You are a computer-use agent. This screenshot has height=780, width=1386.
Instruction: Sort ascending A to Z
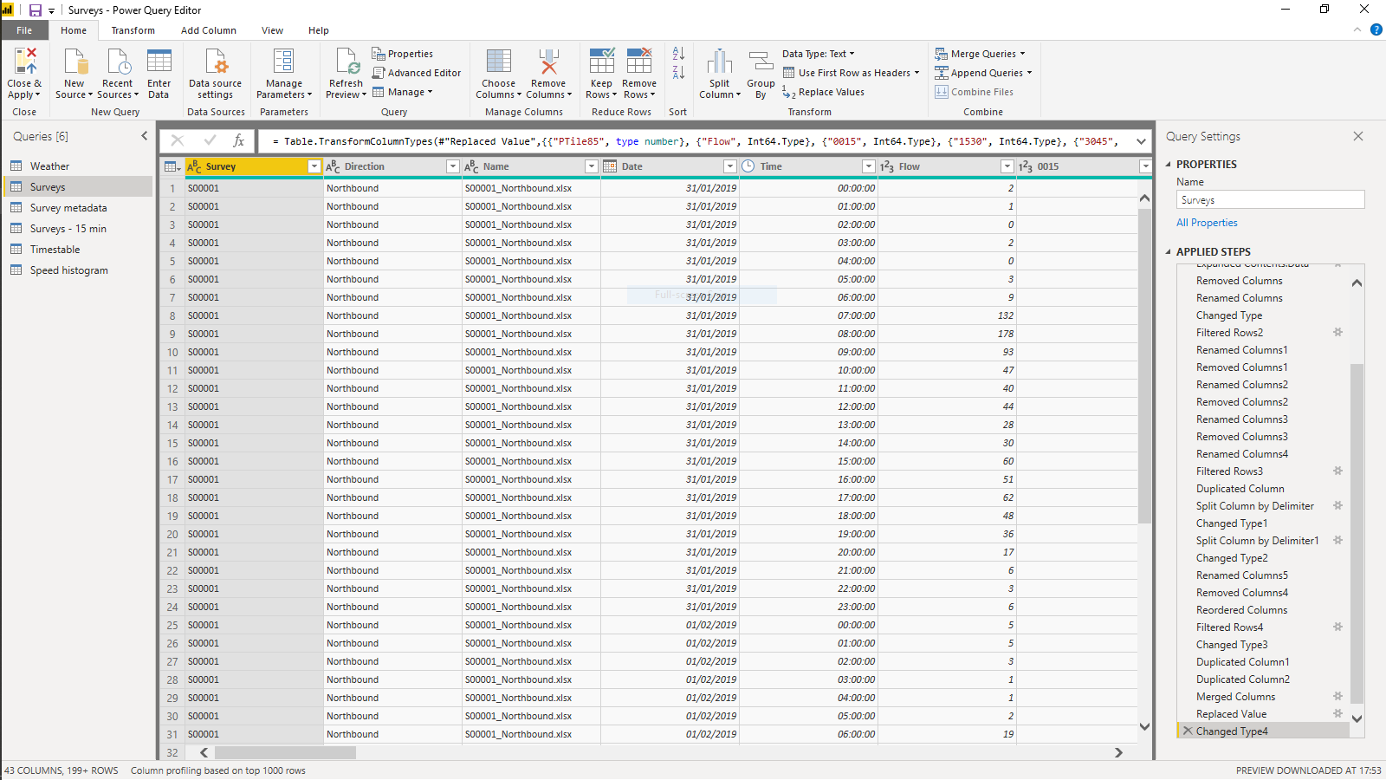click(679, 54)
